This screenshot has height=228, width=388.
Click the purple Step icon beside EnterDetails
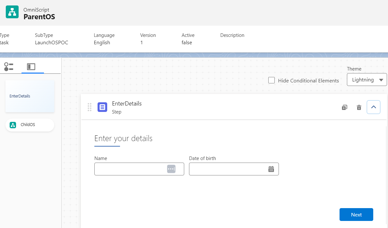point(102,107)
